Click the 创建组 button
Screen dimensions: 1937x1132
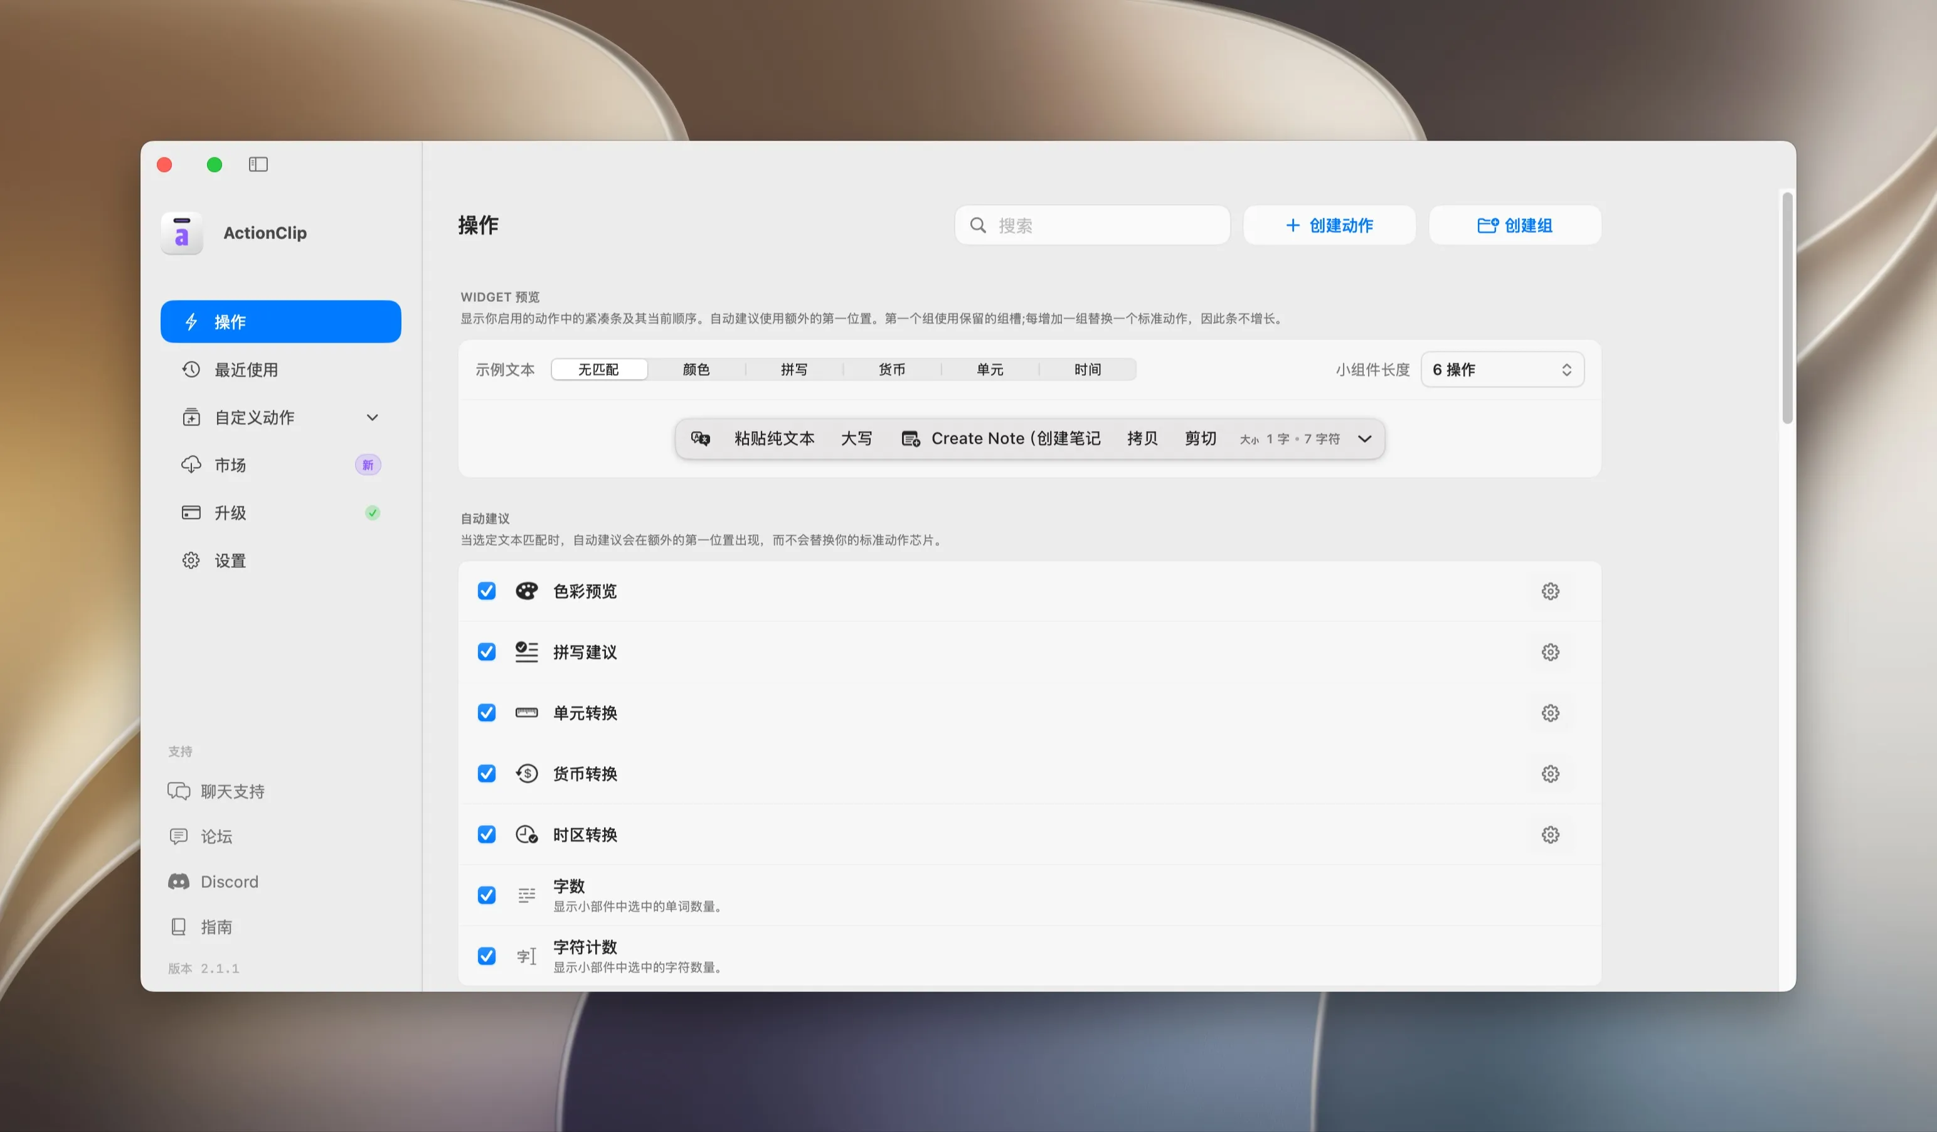pos(1514,225)
